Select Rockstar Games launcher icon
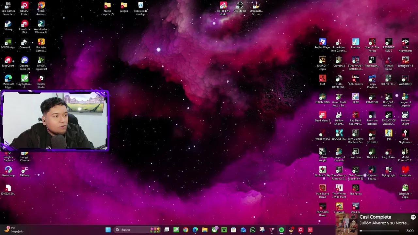This screenshot has height=235, width=418. [41, 45]
